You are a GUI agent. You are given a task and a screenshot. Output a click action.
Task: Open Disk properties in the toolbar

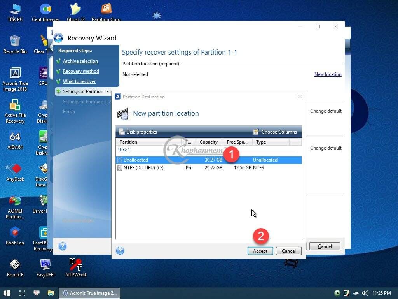pos(138,132)
